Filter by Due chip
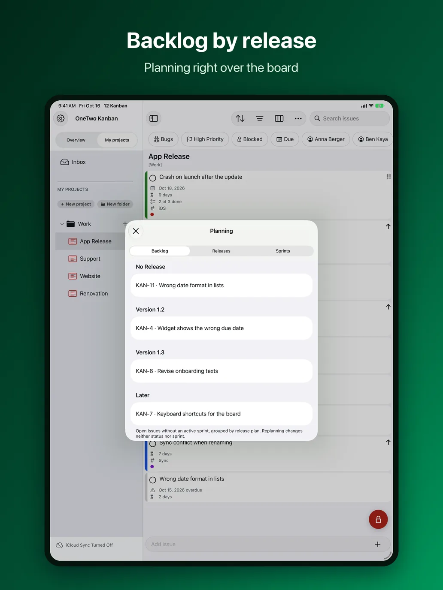 (285, 139)
